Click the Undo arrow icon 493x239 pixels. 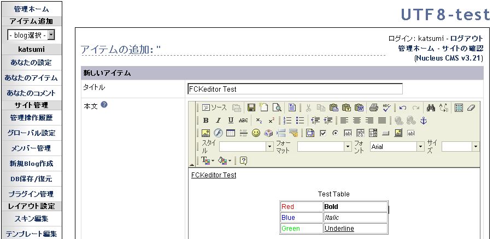tap(403, 107)
